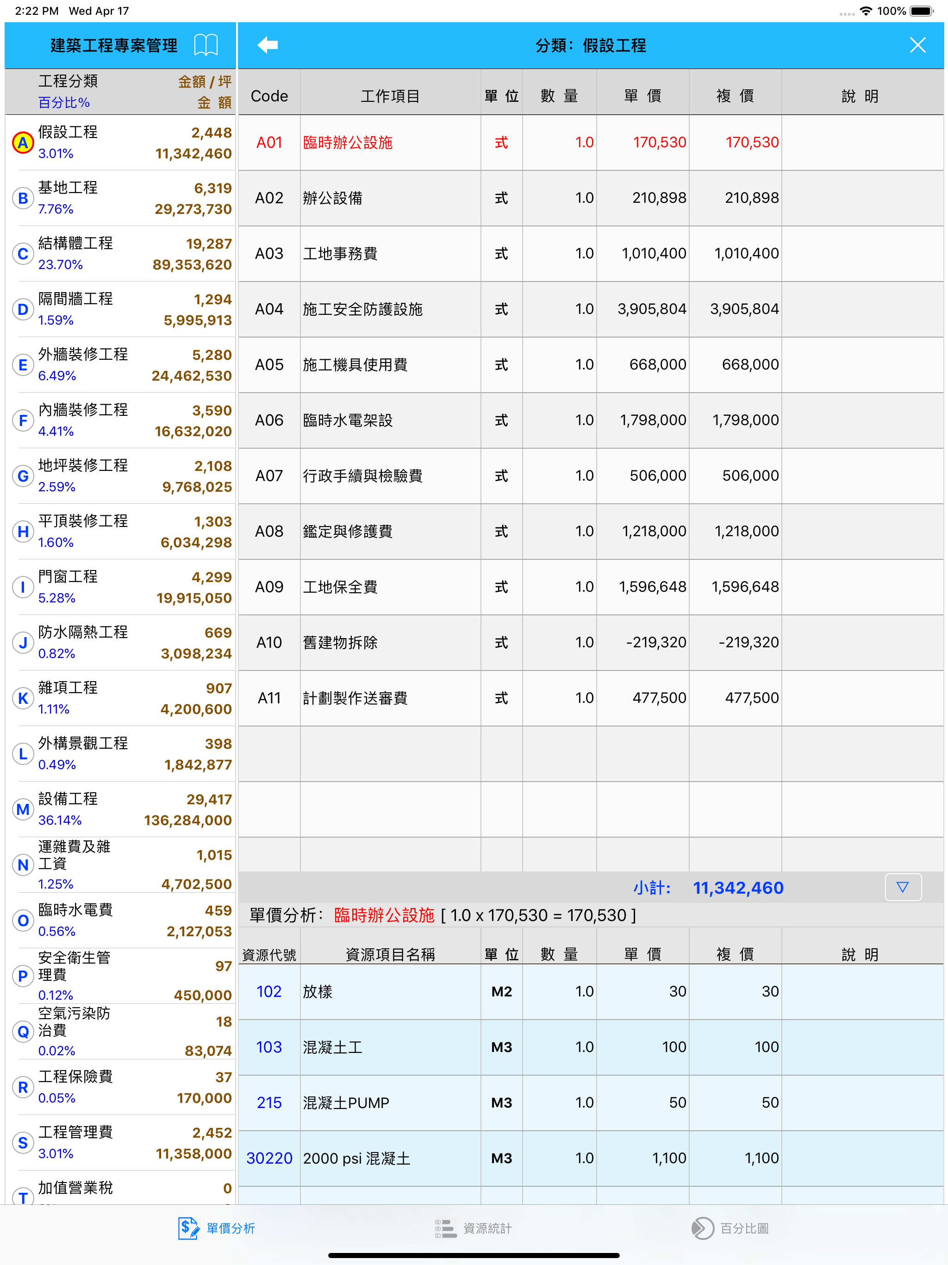948x1265 pixels.
Task: Switch to 百分比圖 tab
Action: (x=730, y=1228)
